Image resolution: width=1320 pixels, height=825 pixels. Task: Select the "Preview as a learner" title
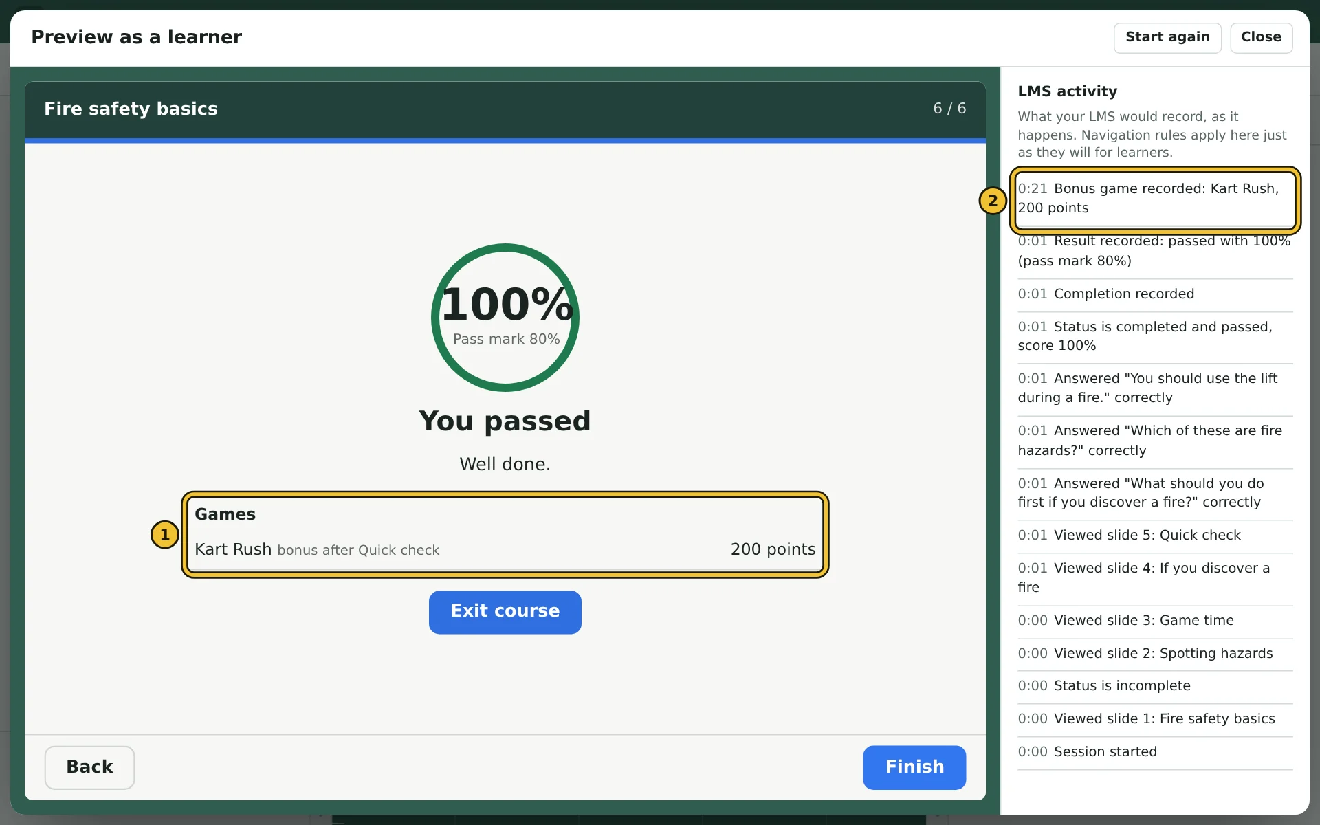click(x=136, y=37)
